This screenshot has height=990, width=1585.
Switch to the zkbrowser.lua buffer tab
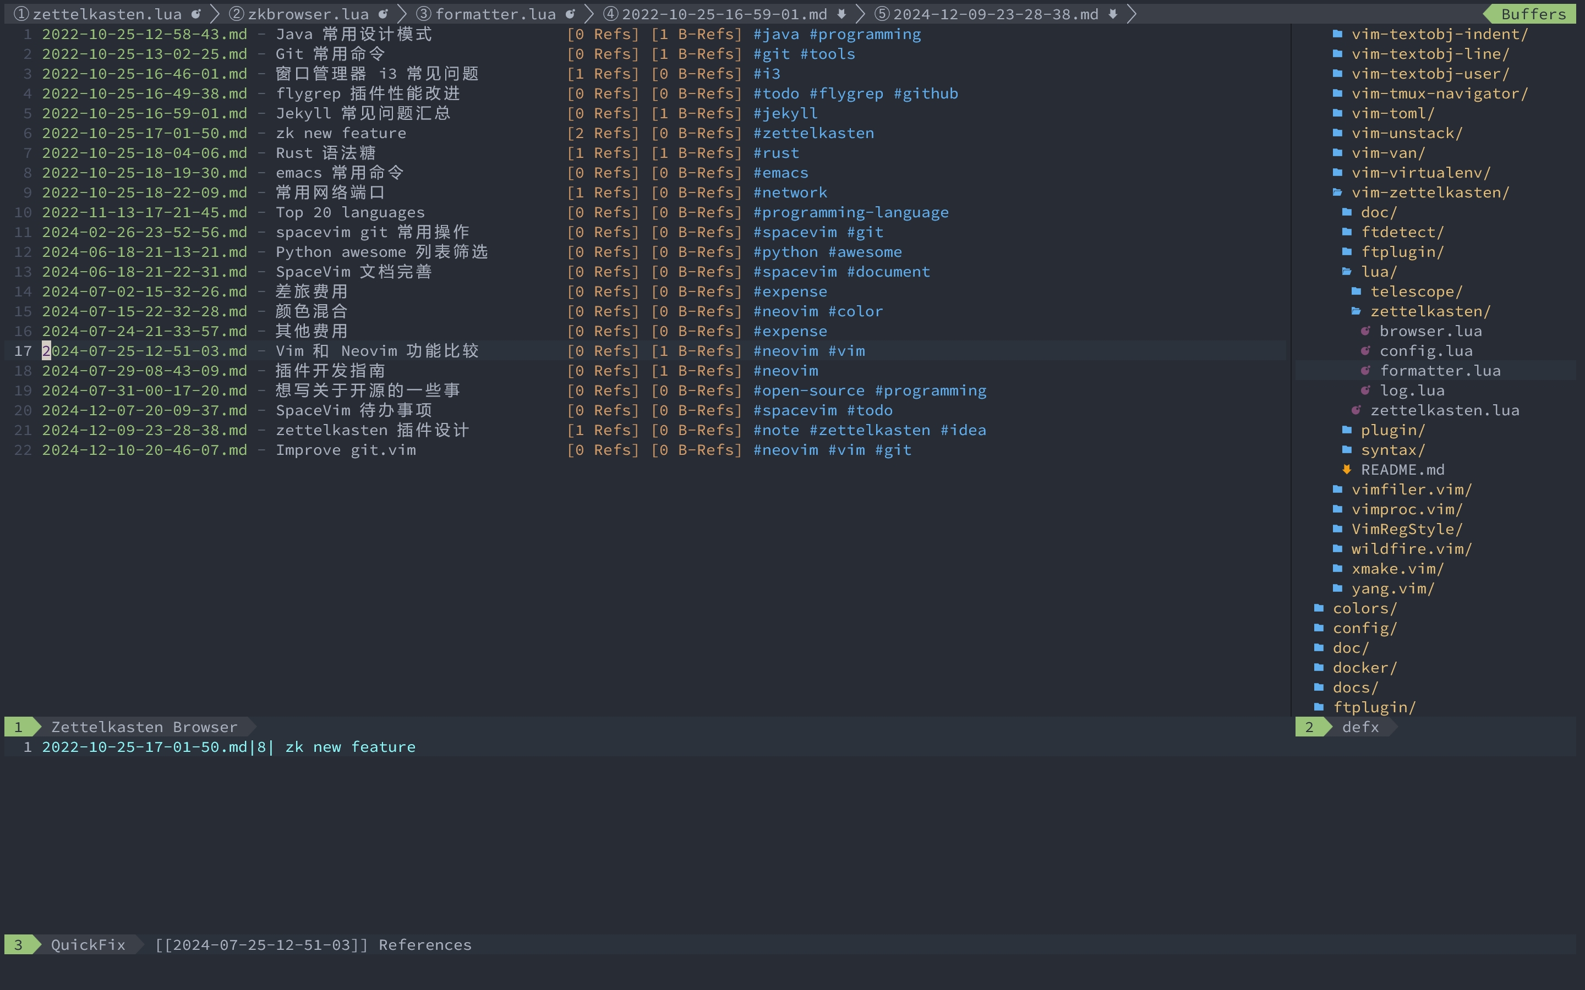coord(308,14)
